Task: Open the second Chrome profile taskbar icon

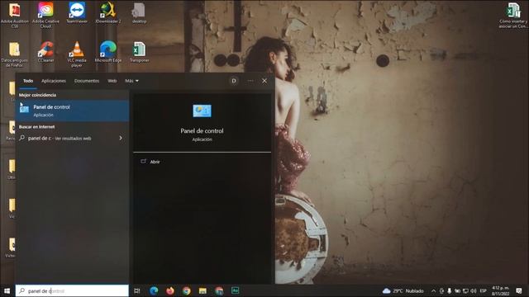Action: (219, 290)
